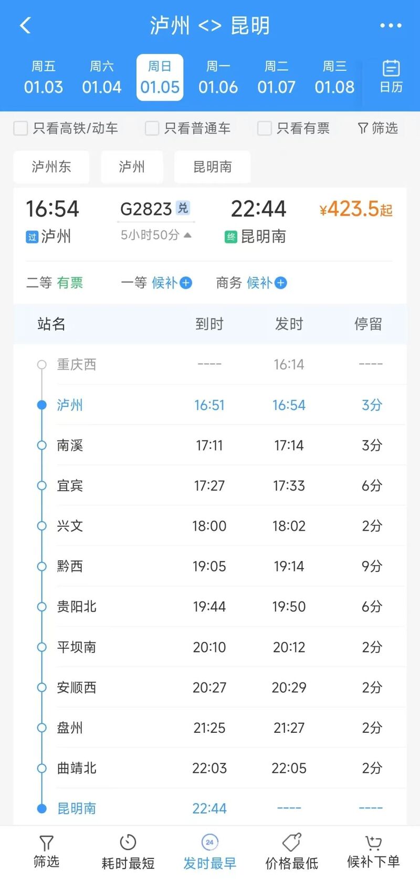The width and height of the screenshot is (420, 880).
Task: Tap the filter funnel icon in the bottom bar
Action: click(46, 843)
